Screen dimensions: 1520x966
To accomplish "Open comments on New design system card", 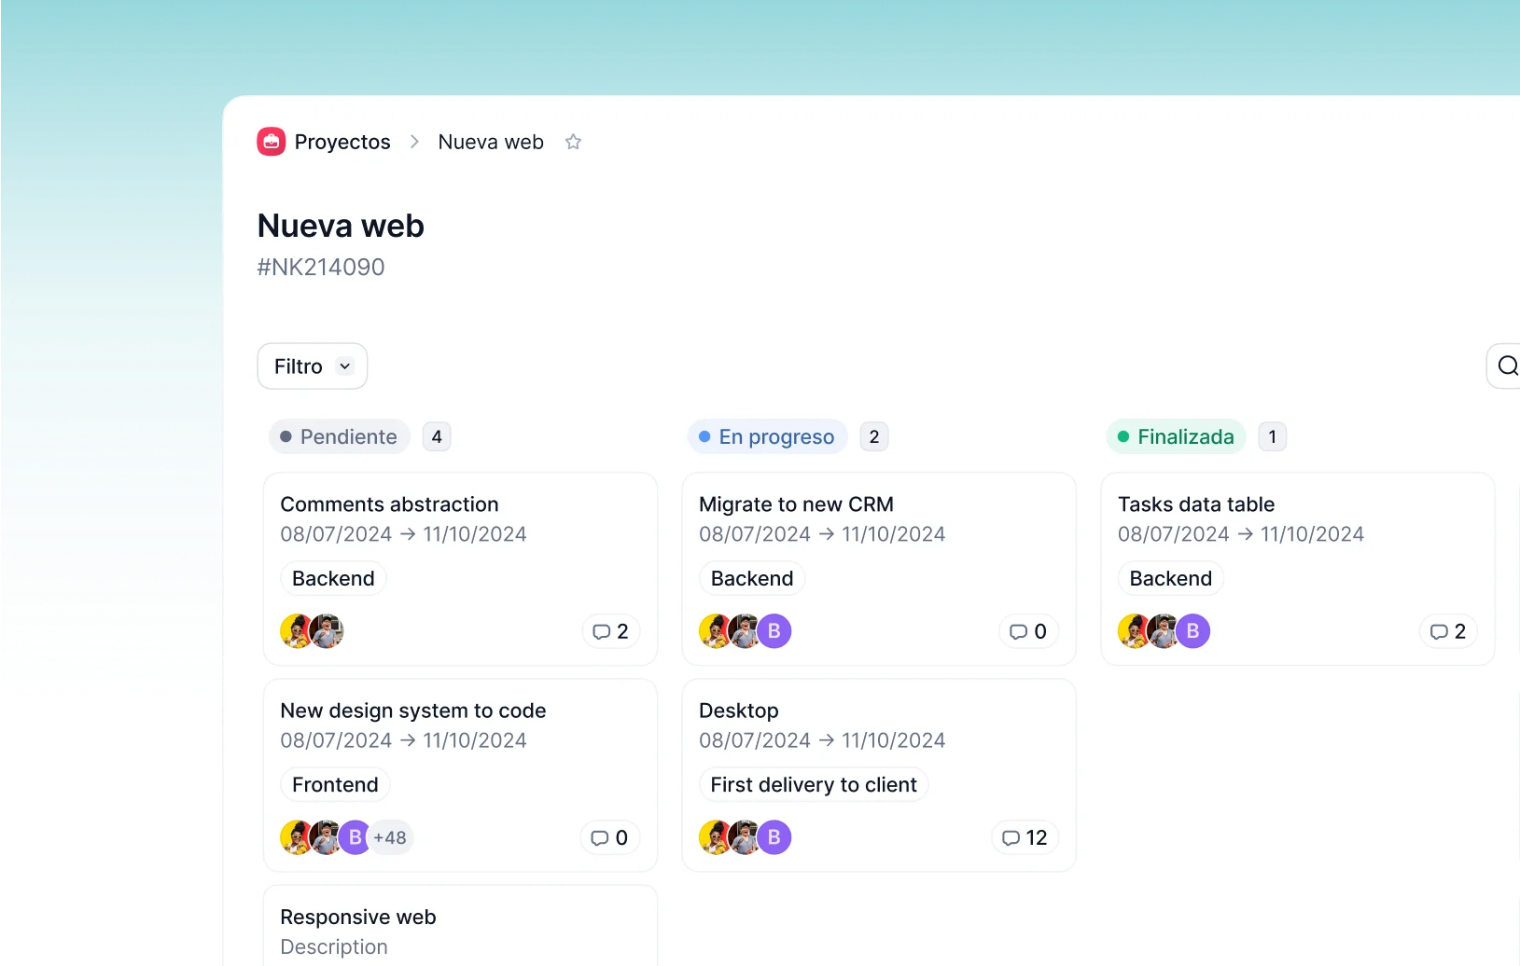I will [x=609, y=837].
